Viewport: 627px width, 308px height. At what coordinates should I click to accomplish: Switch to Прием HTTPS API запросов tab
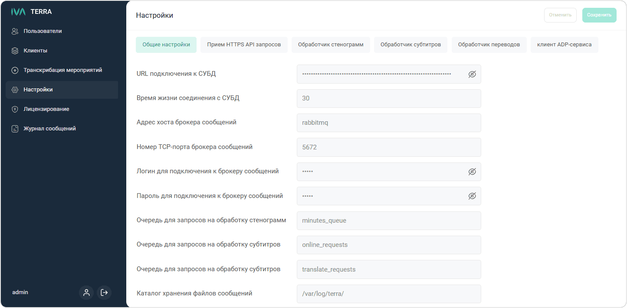[x=244, y=45]
